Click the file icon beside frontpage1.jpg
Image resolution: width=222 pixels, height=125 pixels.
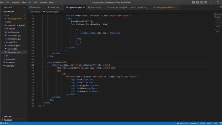6,39
